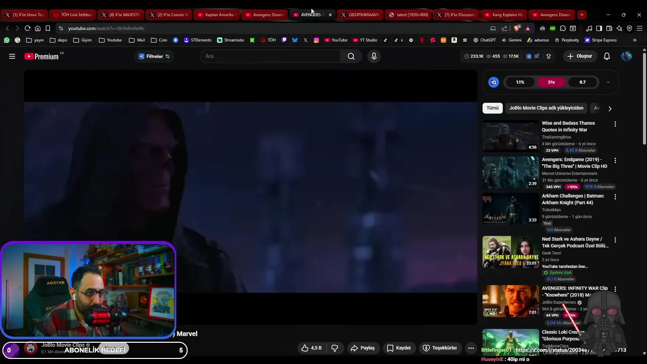The width and height of the screenshot is (647, 364).
Task: Start voice search with microphone icon
Action: [374, 56]
